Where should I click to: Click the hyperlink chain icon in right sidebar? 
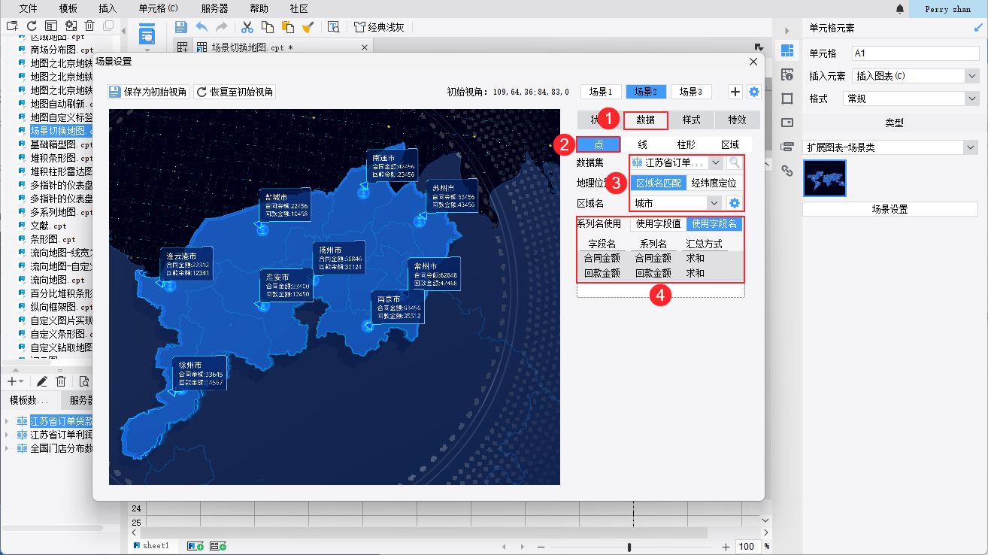(x=787, y=171)
